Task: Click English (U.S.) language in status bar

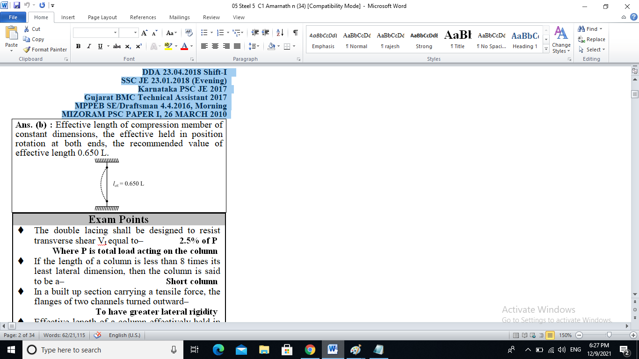Action: pyautogui.click(x=124, y=335)
